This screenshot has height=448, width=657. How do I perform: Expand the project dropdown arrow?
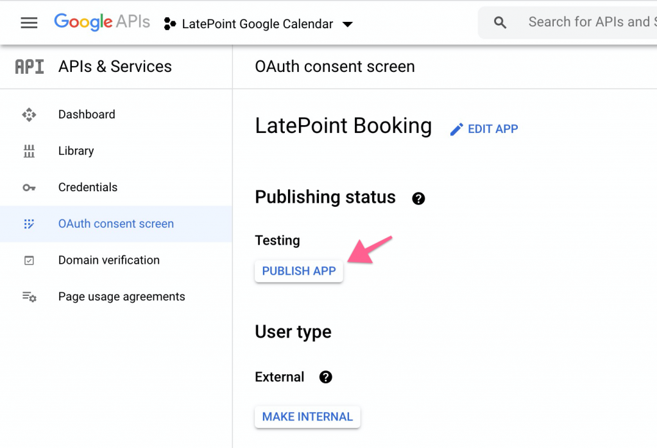coord(347,24)
